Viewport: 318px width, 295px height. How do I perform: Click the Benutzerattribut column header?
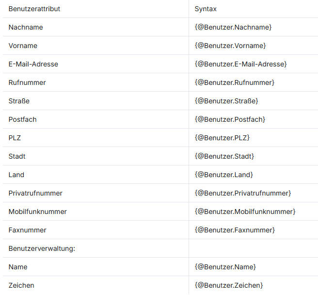(34, 9)
